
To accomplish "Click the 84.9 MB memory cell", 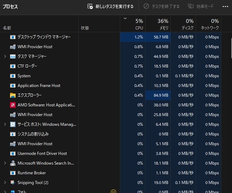I will (x=158, y=95).
